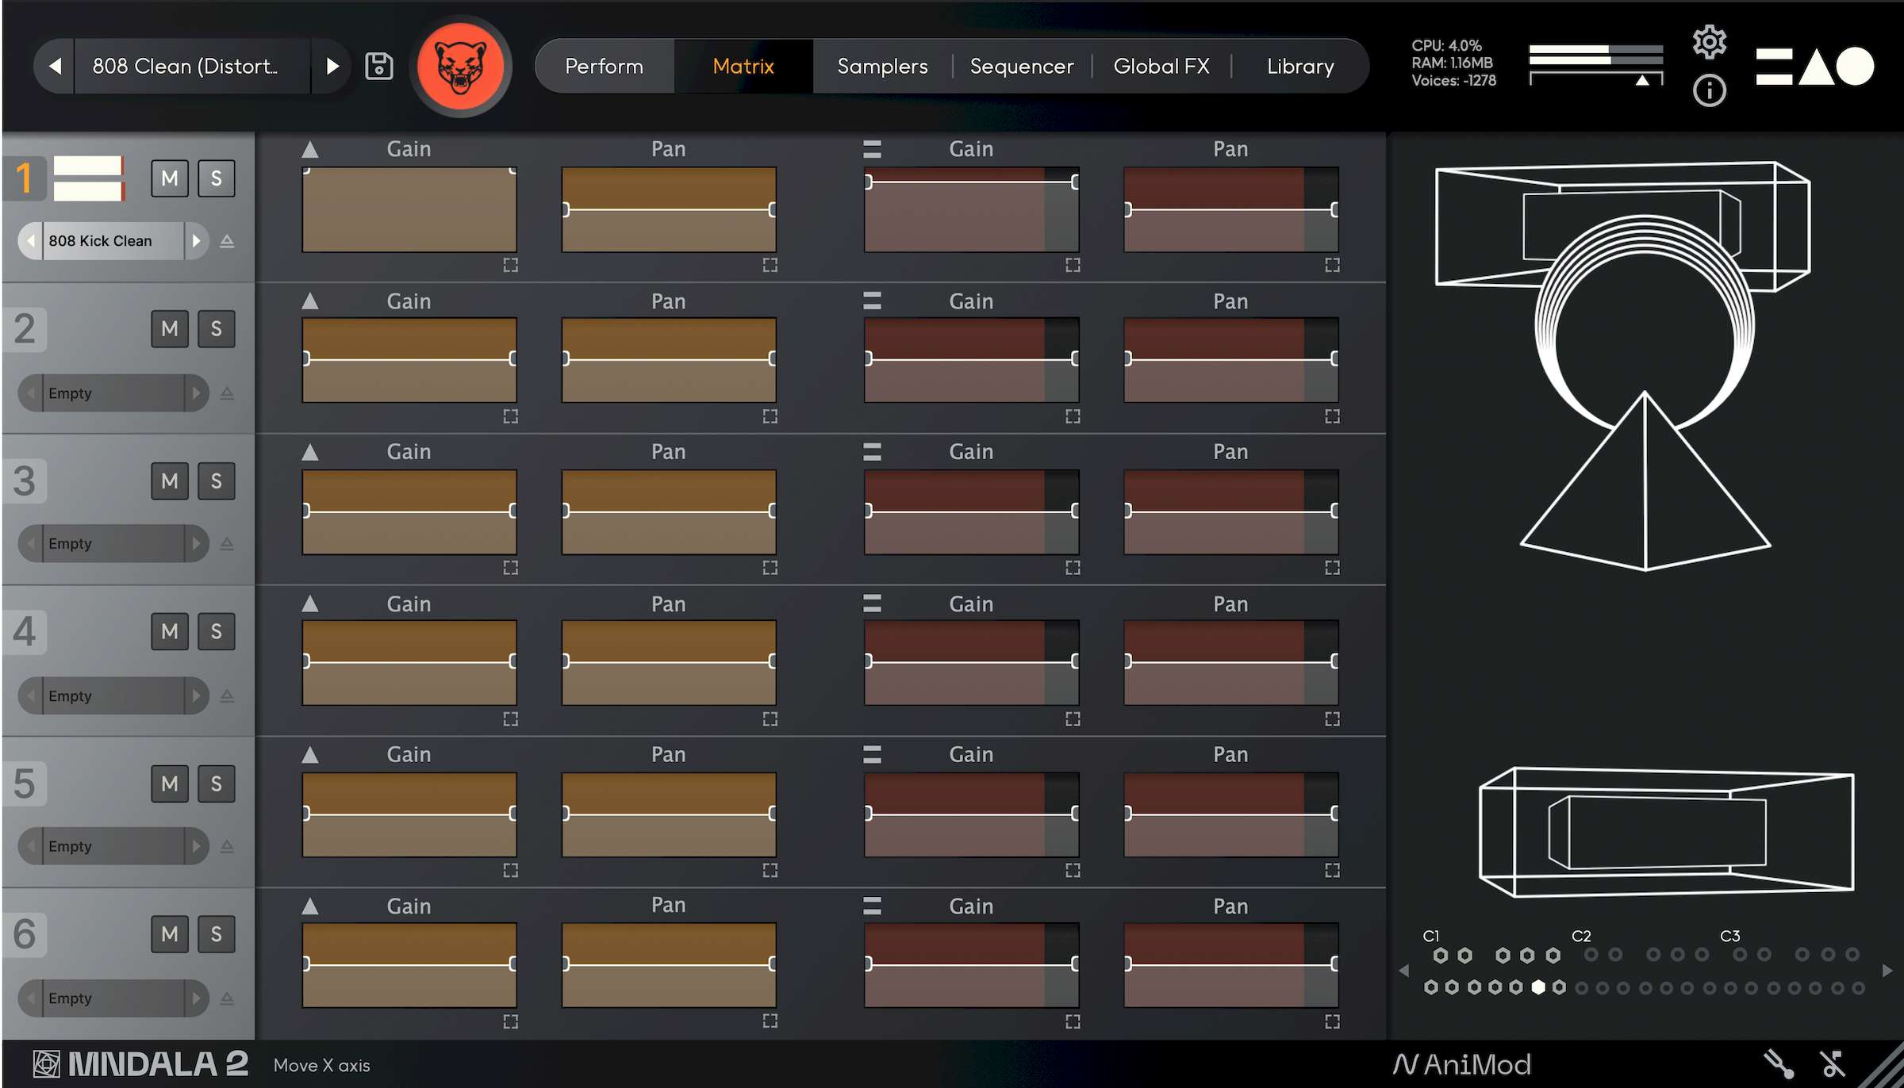Solo sampler slot 2

(x=216, y=328)
